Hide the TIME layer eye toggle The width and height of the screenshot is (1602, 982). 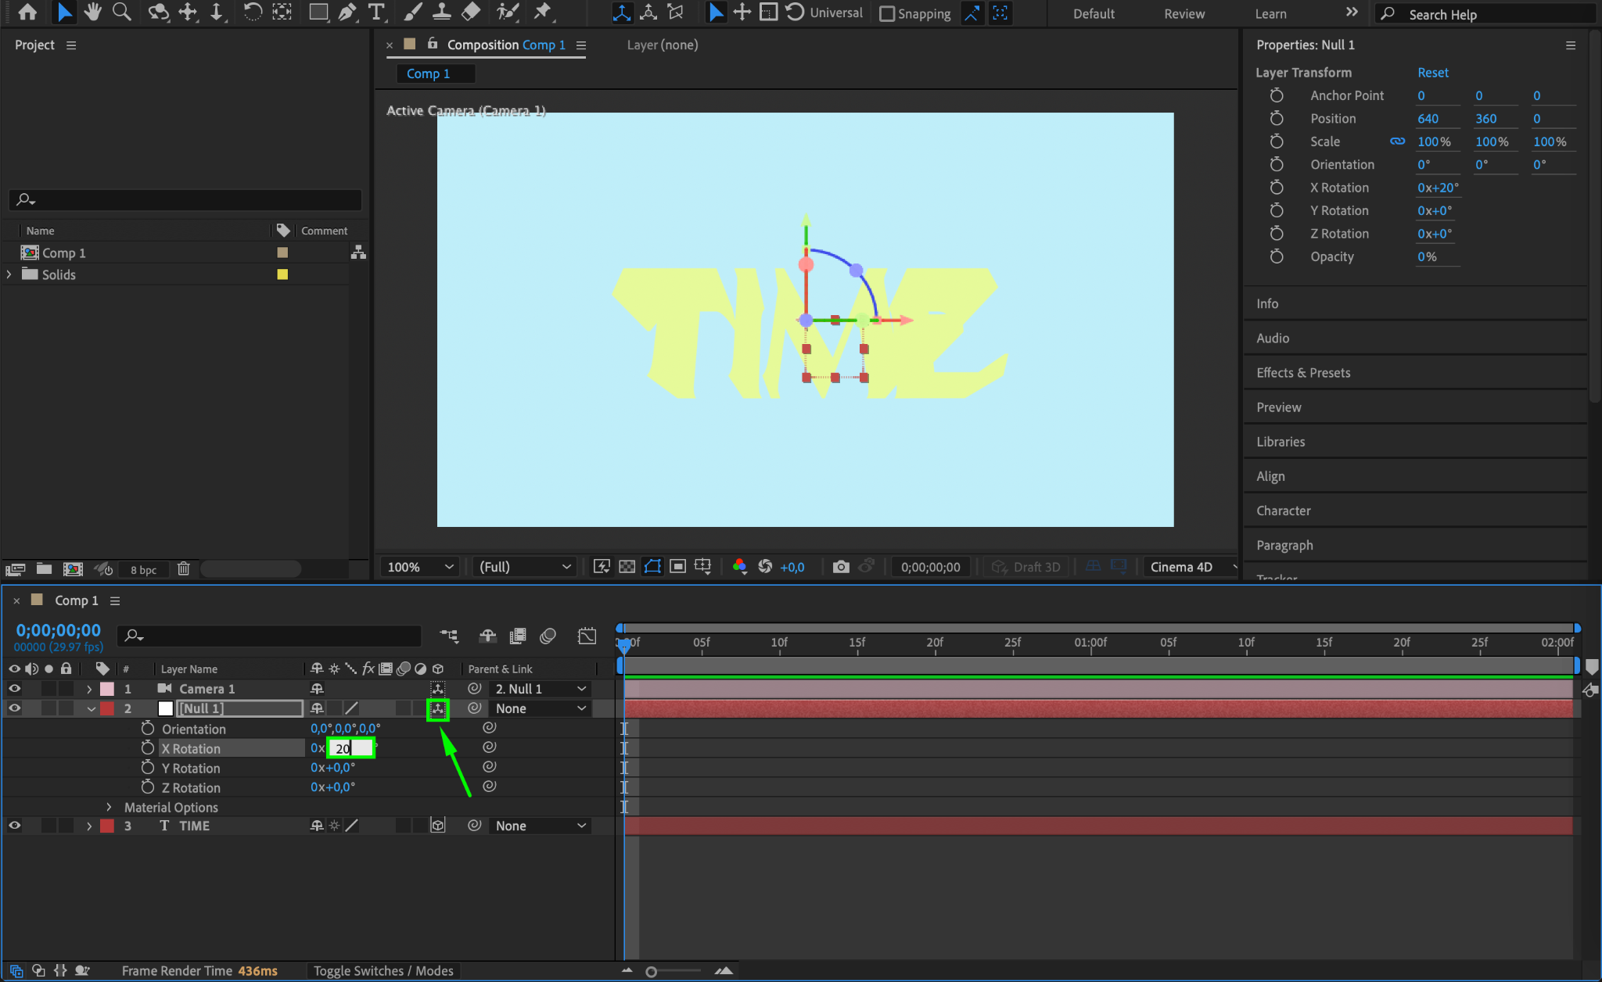pyautogui.click(x=14, y=826)
